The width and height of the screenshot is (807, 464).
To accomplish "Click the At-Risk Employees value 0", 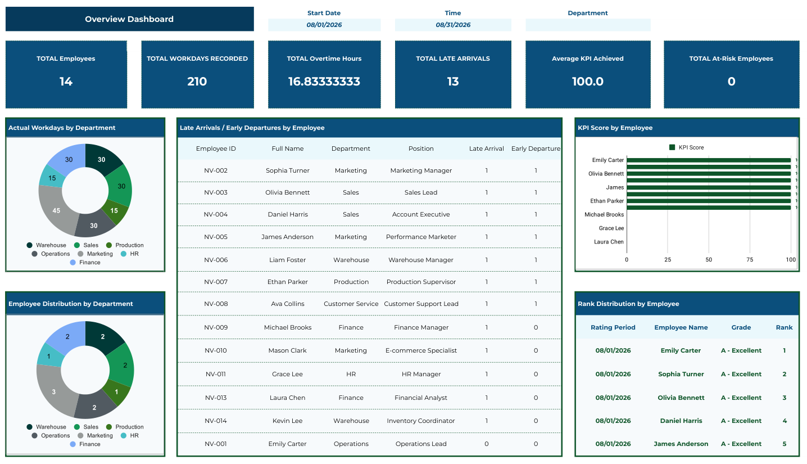I will (731, 82).
